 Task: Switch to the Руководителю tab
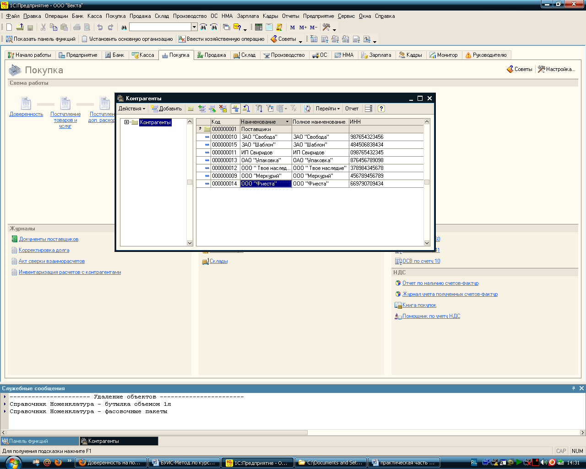(486, 55)
